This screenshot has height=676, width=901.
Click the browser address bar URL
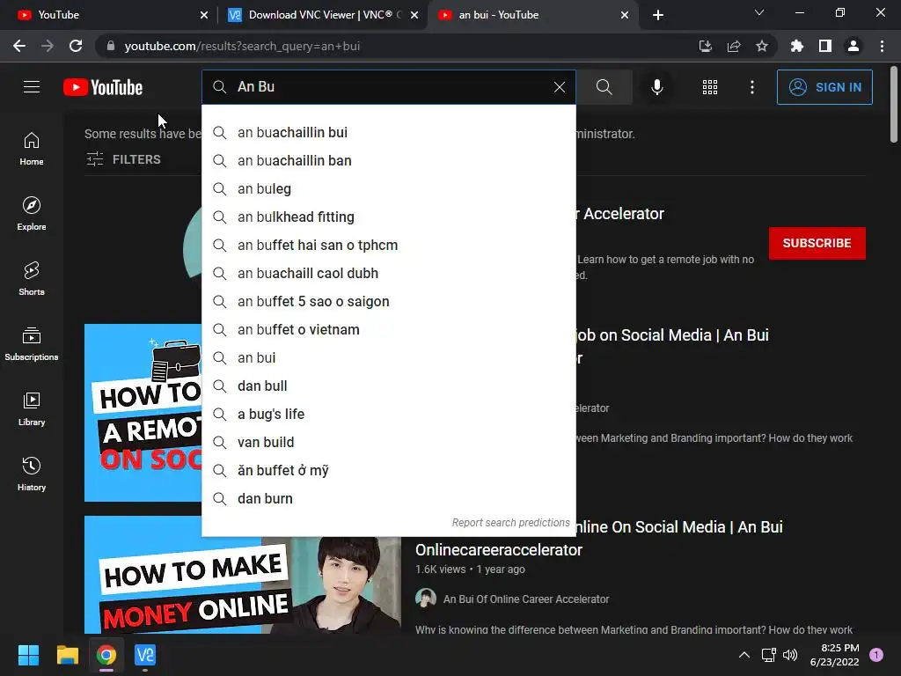point(242,46)
